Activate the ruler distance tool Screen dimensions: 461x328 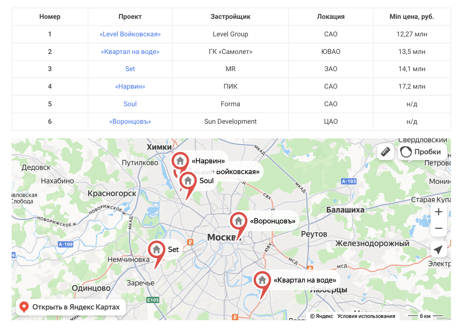pos(385,152)
